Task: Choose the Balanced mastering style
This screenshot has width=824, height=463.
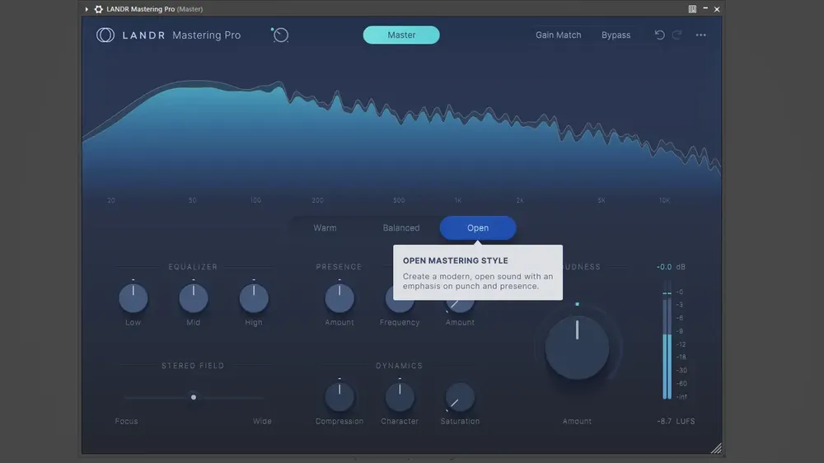Action: (401, 228)
